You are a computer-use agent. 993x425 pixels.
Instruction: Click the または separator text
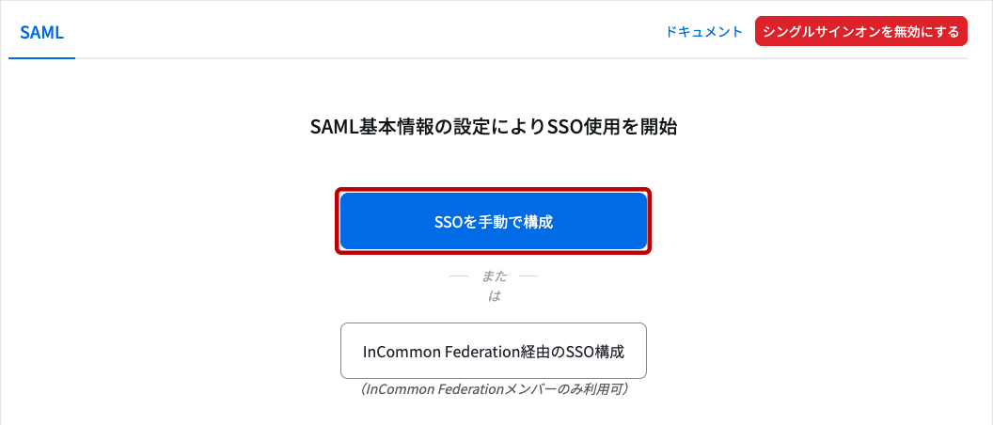(x=494, y=285)
